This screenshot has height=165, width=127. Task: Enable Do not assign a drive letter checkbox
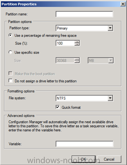click(x=10, y=81)
